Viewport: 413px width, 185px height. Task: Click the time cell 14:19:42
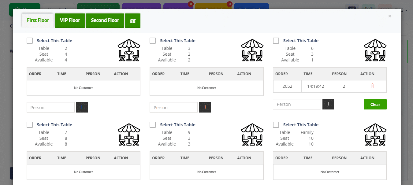pos(316,86)
